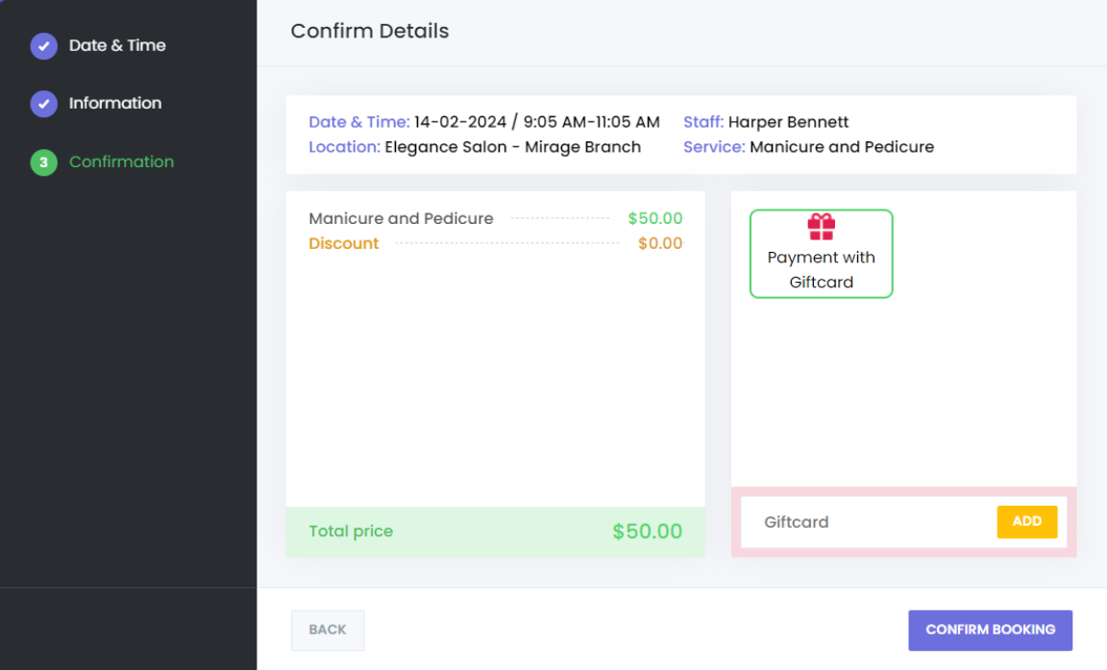Viewport: 1107px width, 670px height.
Task: Click the Confirmation step number badge
Action: click(x=43, y=162)
